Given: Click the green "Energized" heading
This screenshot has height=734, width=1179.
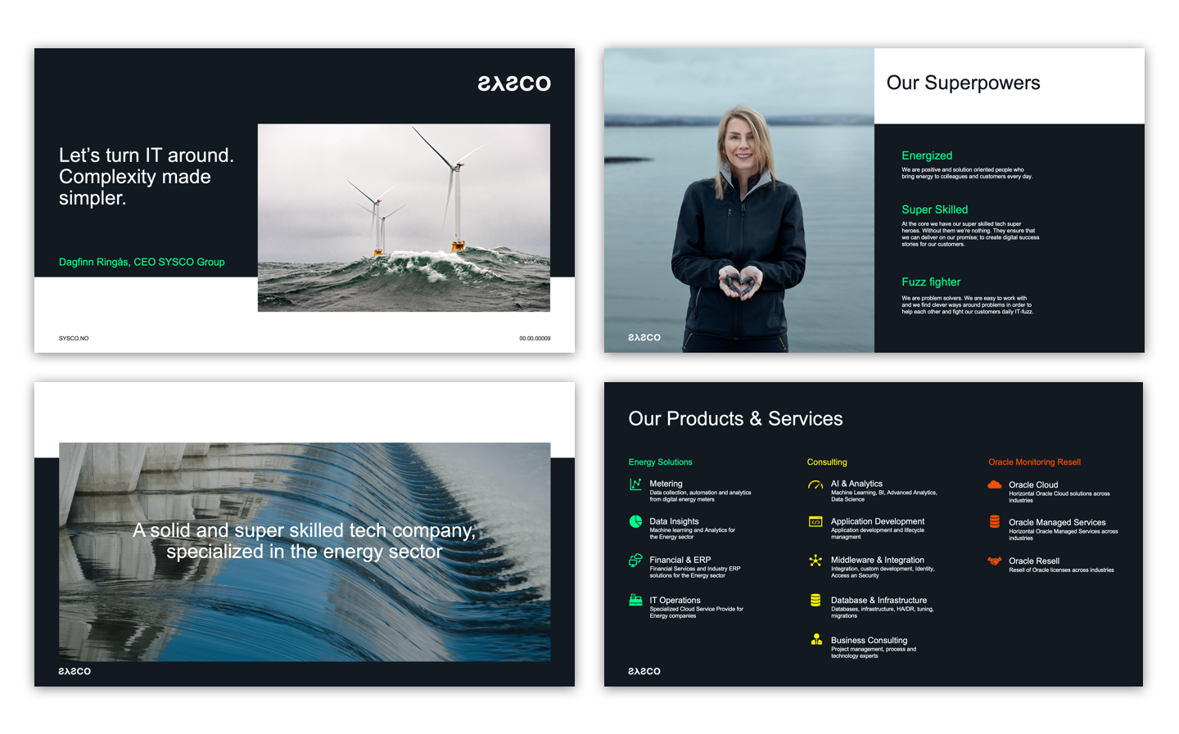Looking at the screenshot, I should pos(927,155).
